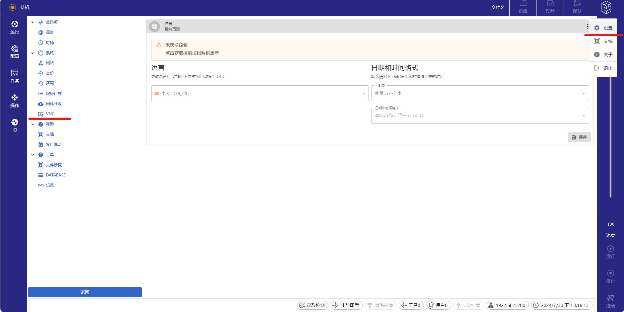This screenshot has height=312, width=624.
Task: Click the robot logo icon at top right
Action: (606, 7)
